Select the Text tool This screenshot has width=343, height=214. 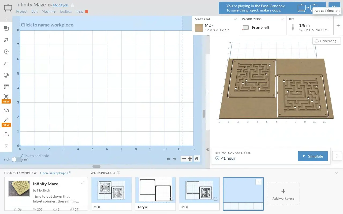pos(6,64)
